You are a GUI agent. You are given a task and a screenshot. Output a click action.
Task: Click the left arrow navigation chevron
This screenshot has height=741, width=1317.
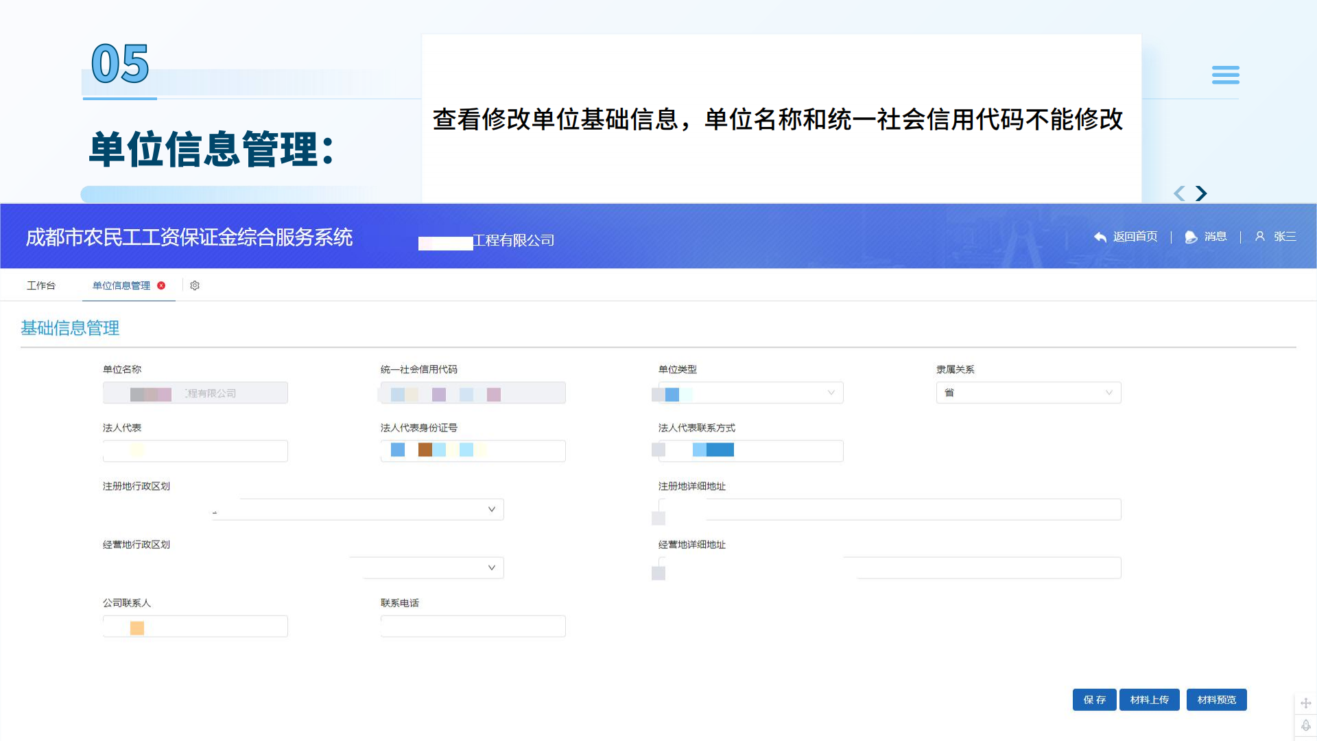[1179, 194]
